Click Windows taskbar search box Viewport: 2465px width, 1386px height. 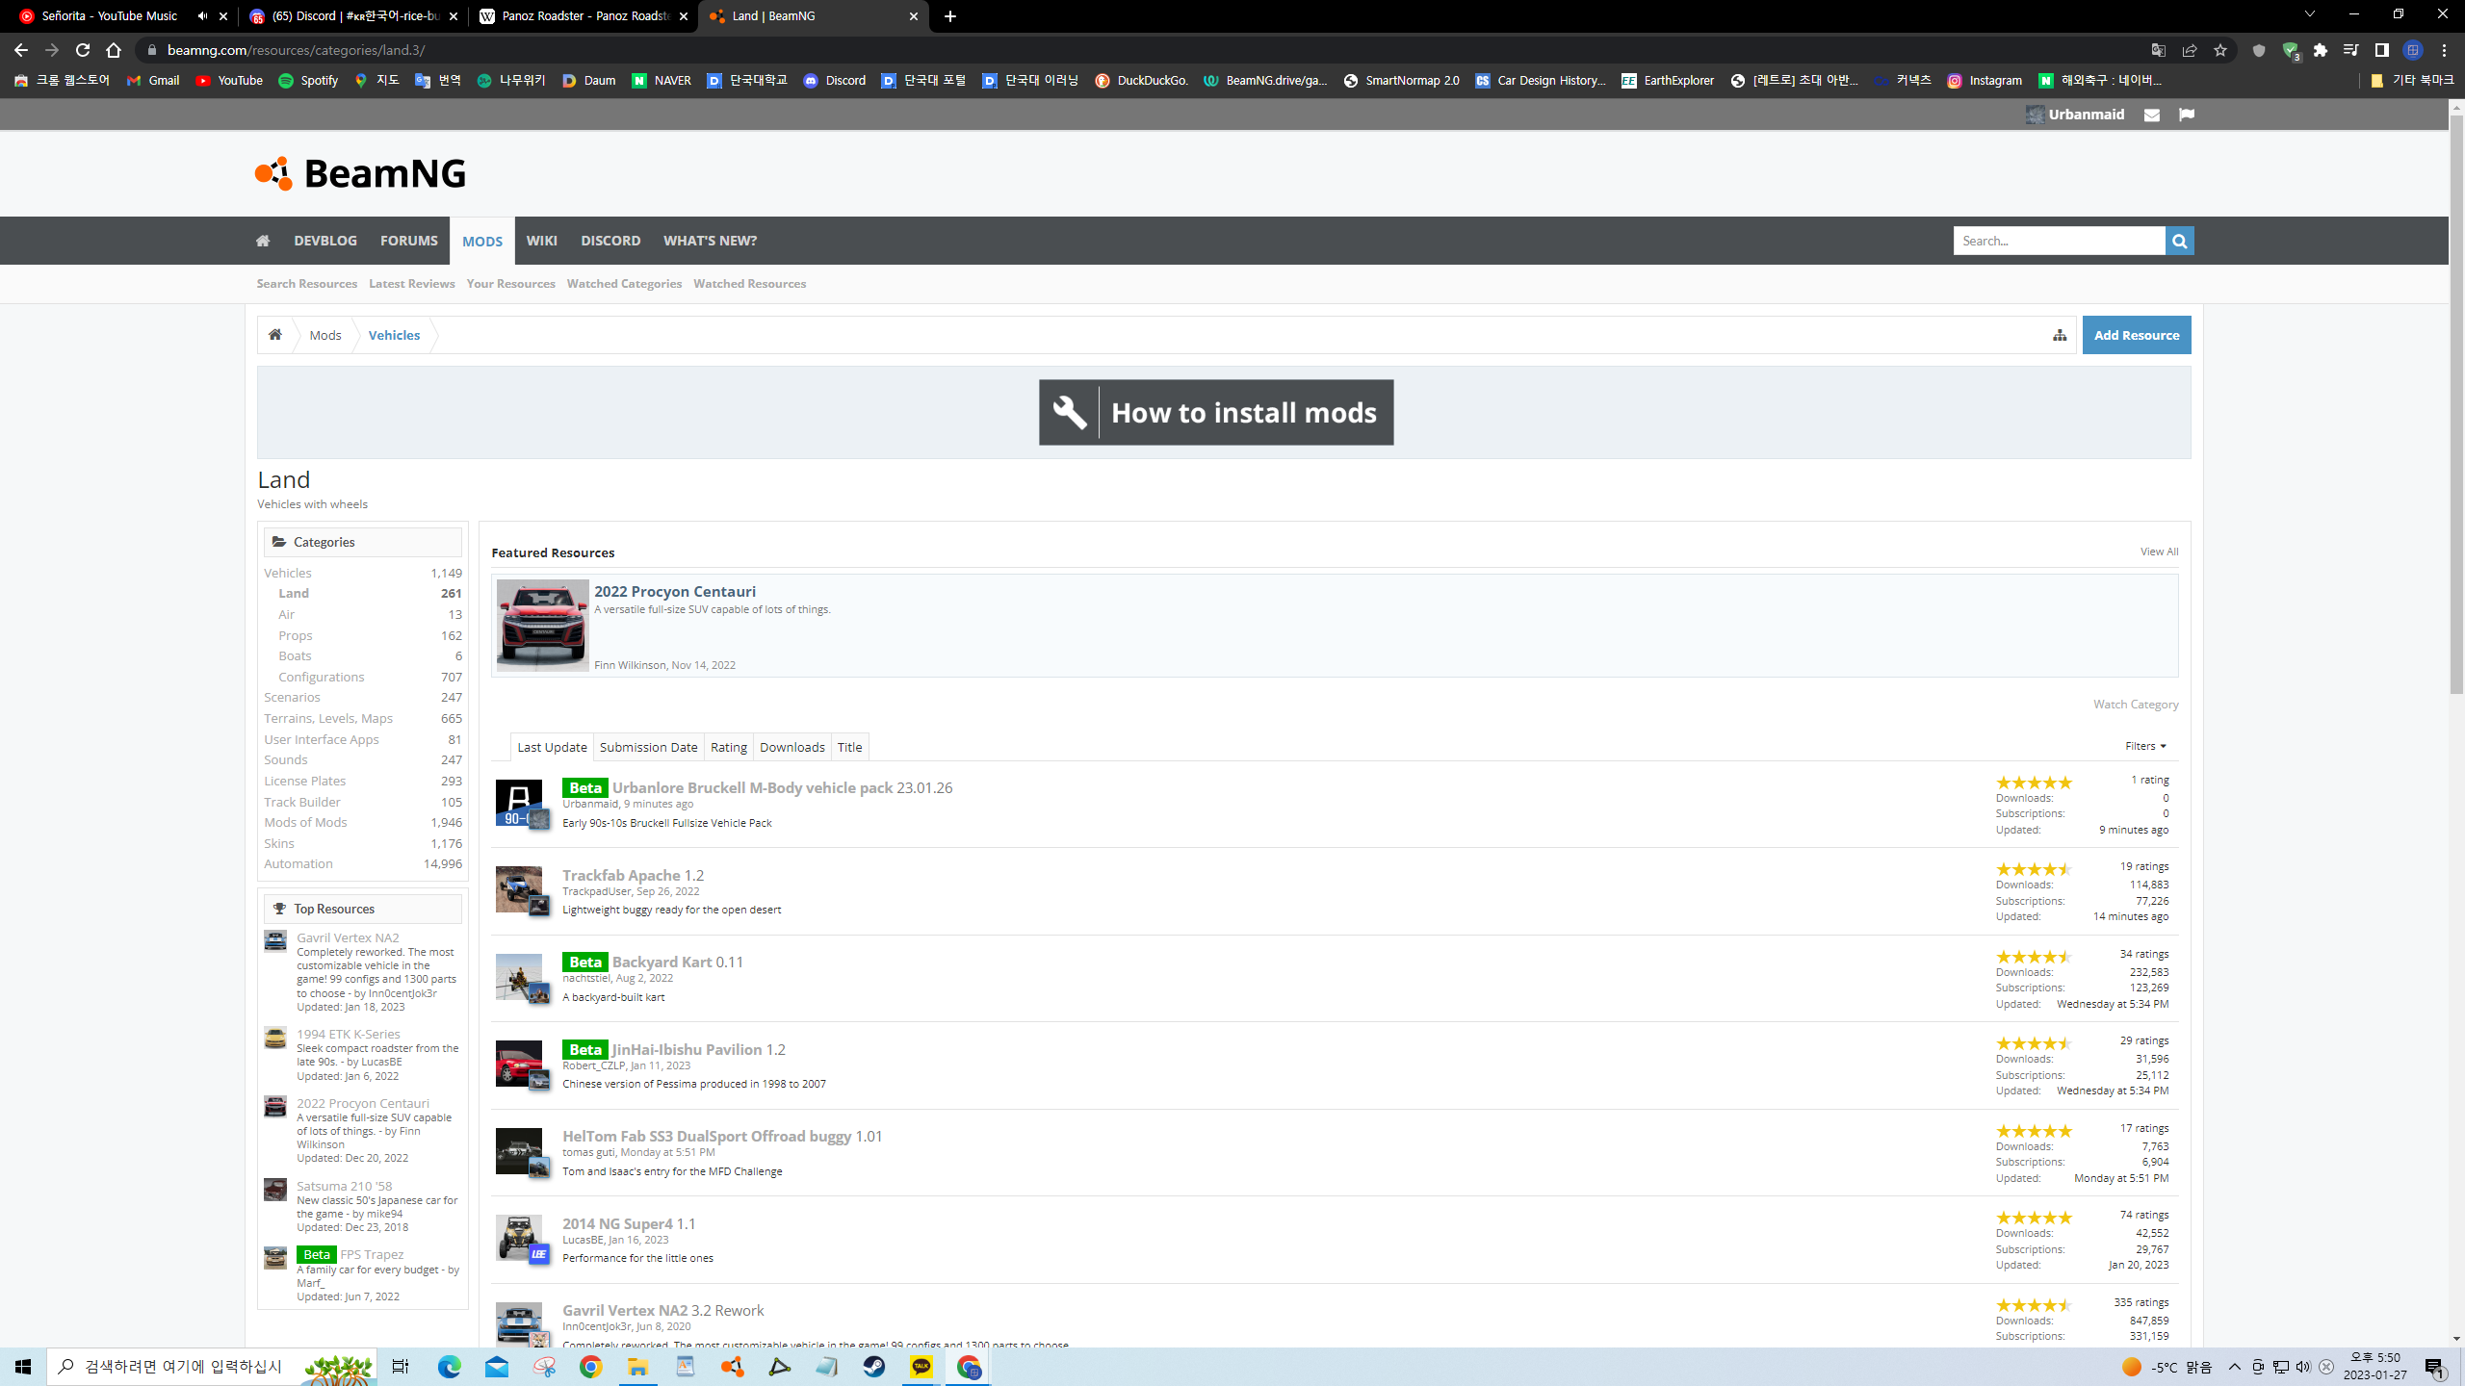(212, 1367)
